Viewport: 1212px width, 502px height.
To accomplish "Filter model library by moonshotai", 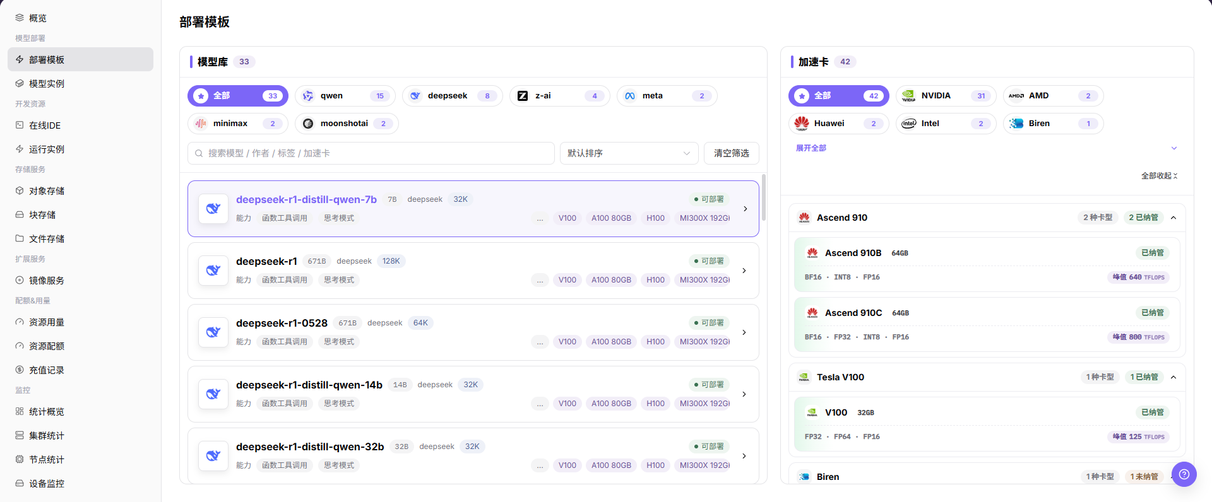I will (x=347, y=124).
